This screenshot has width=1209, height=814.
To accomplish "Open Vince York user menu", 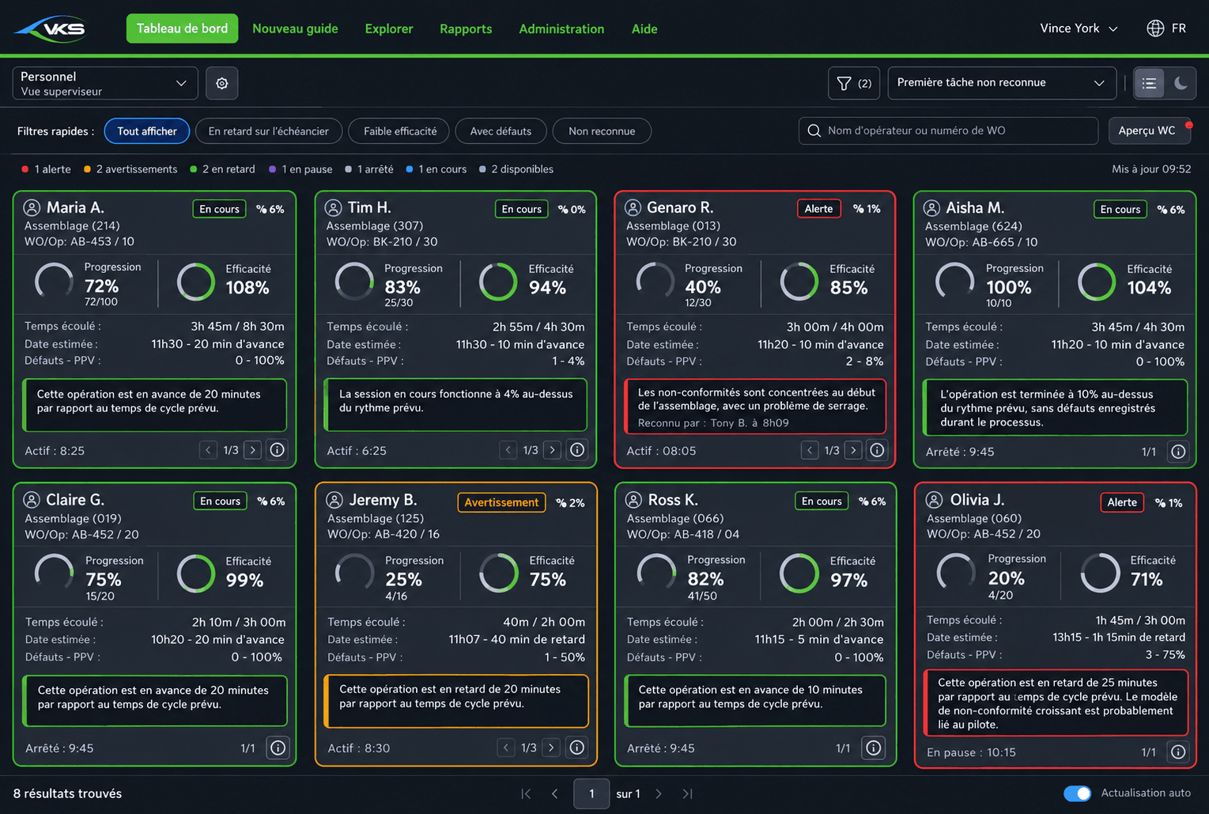I will coord(1079,28).
